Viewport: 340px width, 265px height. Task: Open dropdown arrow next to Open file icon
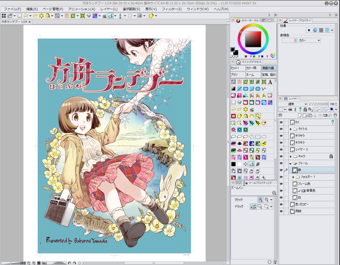14,16
